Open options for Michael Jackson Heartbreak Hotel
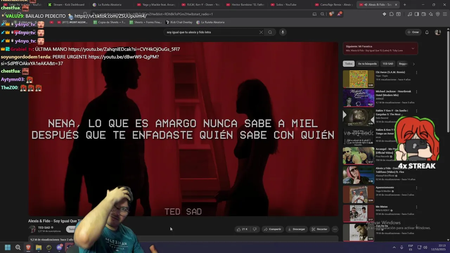450x253 pixels. (417, 92)
